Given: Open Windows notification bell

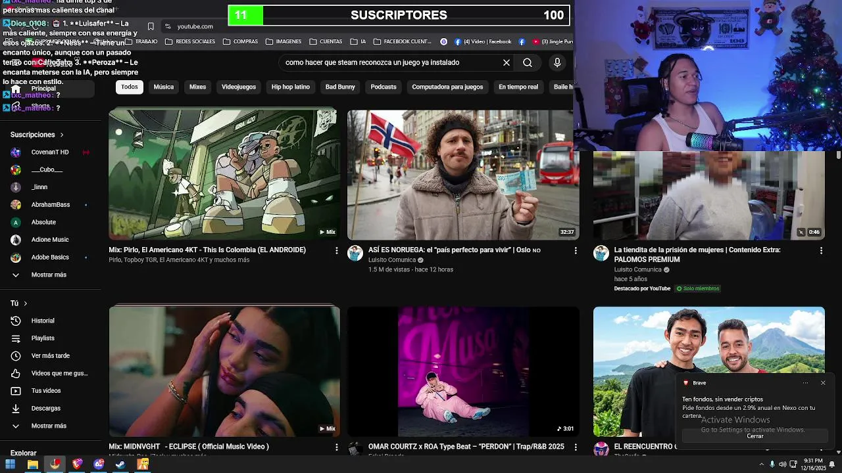Looking at the screenshot, I should point(832,464).
